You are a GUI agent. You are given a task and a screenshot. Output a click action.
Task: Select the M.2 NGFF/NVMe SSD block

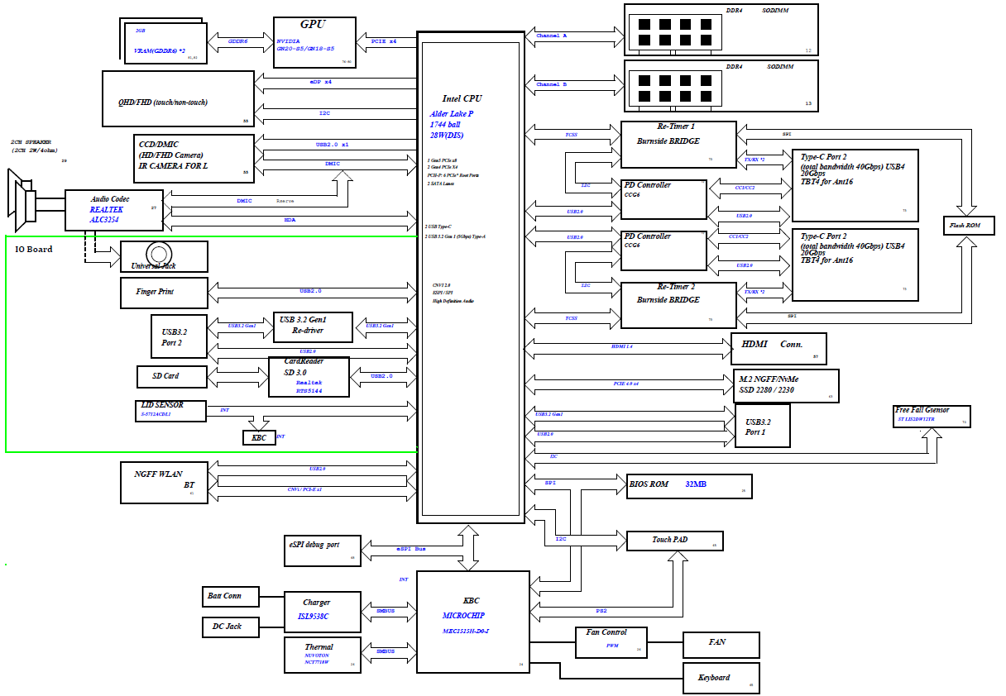click(x=786, y=385)
